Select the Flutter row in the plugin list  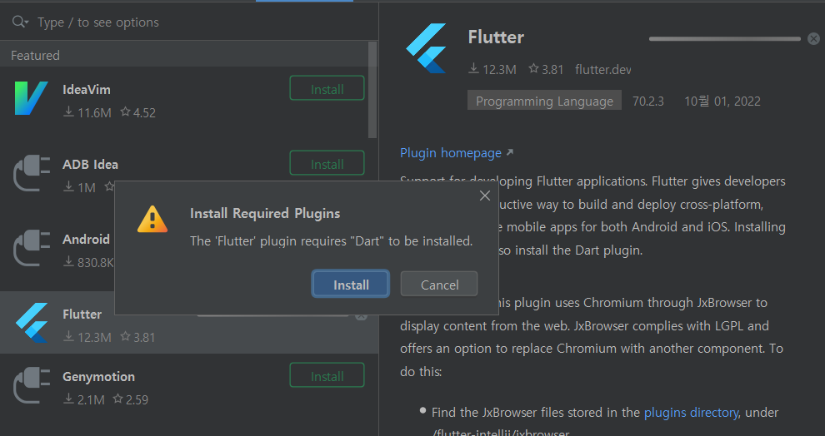tap(189, 323)
